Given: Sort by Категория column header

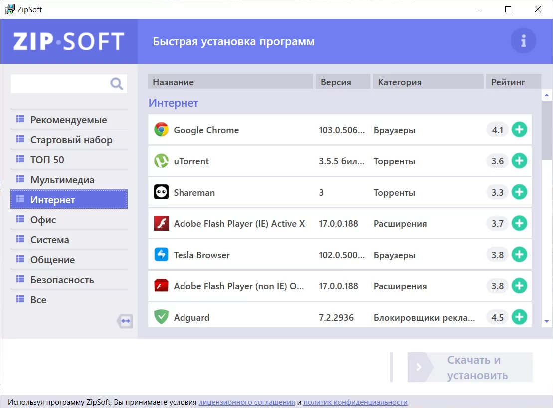Looking at the screenshot, I should coord(428,82).
